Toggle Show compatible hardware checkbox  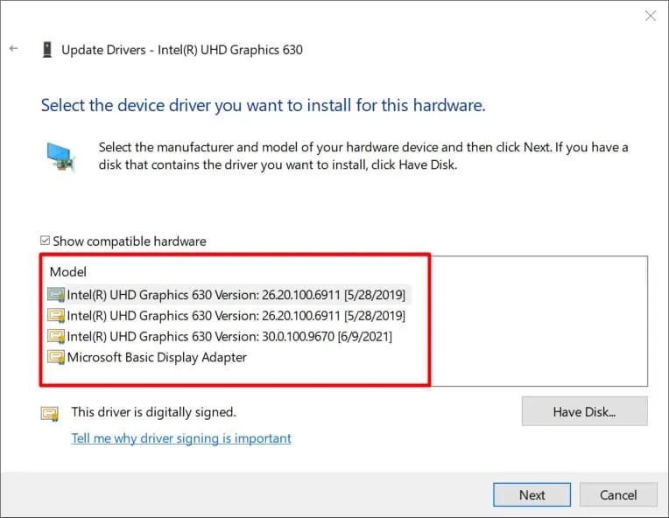pyautogui.click(x=45, y=241)
